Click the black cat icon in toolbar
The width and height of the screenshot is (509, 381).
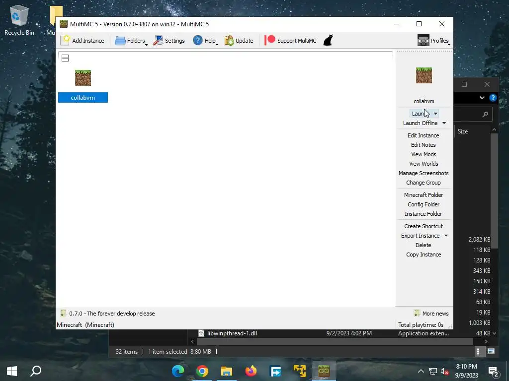click(x=328, y=41)
